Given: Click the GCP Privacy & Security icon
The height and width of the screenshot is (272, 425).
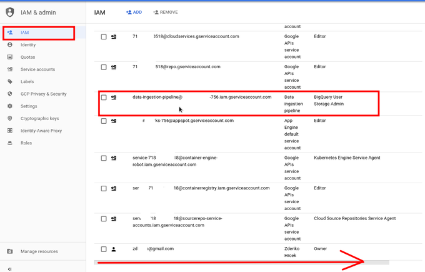Looking at the screenshot, I should pyautogui.click(x=10, y=94).
